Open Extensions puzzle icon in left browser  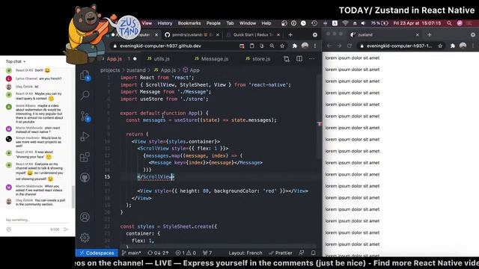tap(294, 46)
